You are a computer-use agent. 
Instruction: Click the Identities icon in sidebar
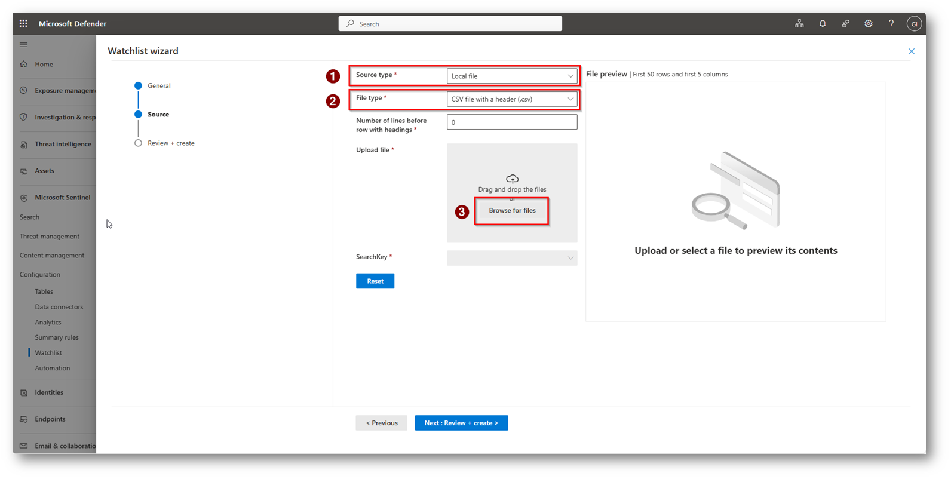point(24,393)
